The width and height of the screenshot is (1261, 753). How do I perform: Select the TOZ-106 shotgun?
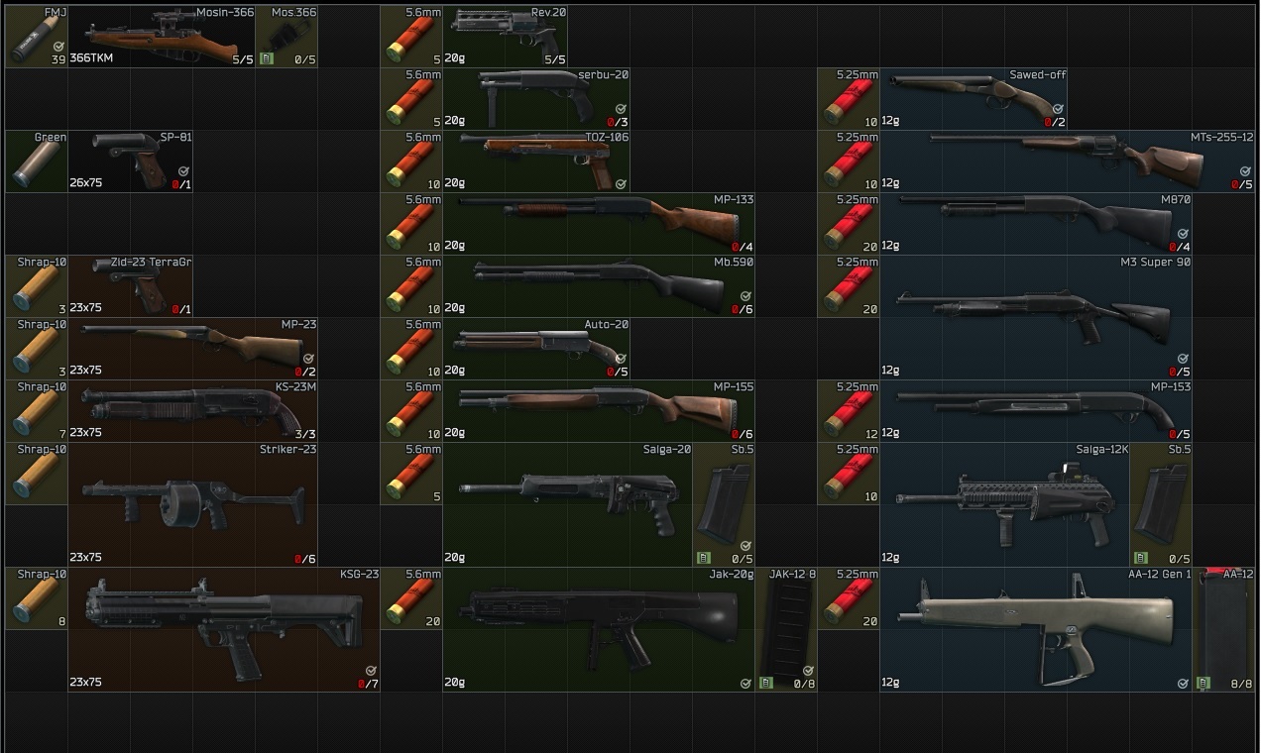[x=536, y=161]
